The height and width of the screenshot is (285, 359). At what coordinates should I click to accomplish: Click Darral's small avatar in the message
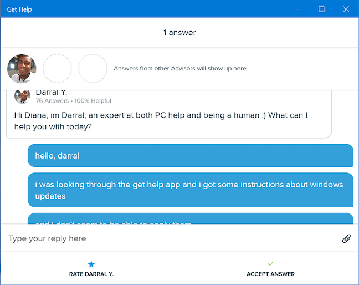[x=23, y=96]
